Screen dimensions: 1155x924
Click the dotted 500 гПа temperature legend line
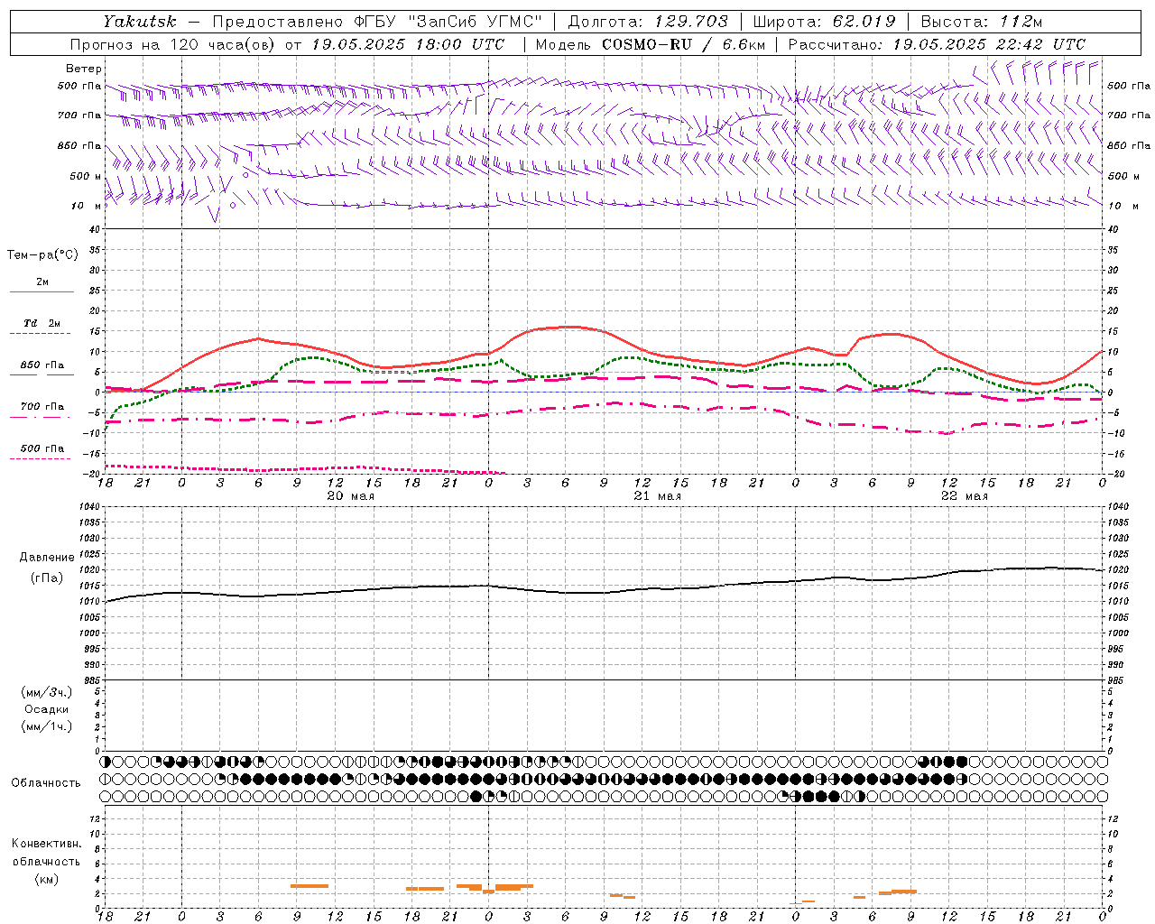[40, 459]
